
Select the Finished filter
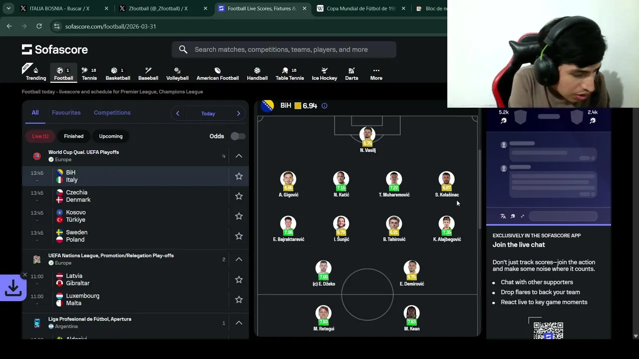(73, 136)
